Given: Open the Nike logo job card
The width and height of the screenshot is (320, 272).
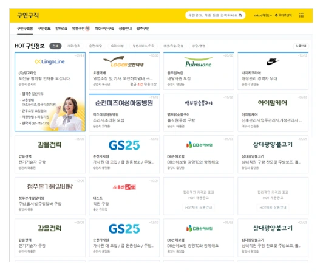Looking at the screenshot, I should tap(273, 71).
